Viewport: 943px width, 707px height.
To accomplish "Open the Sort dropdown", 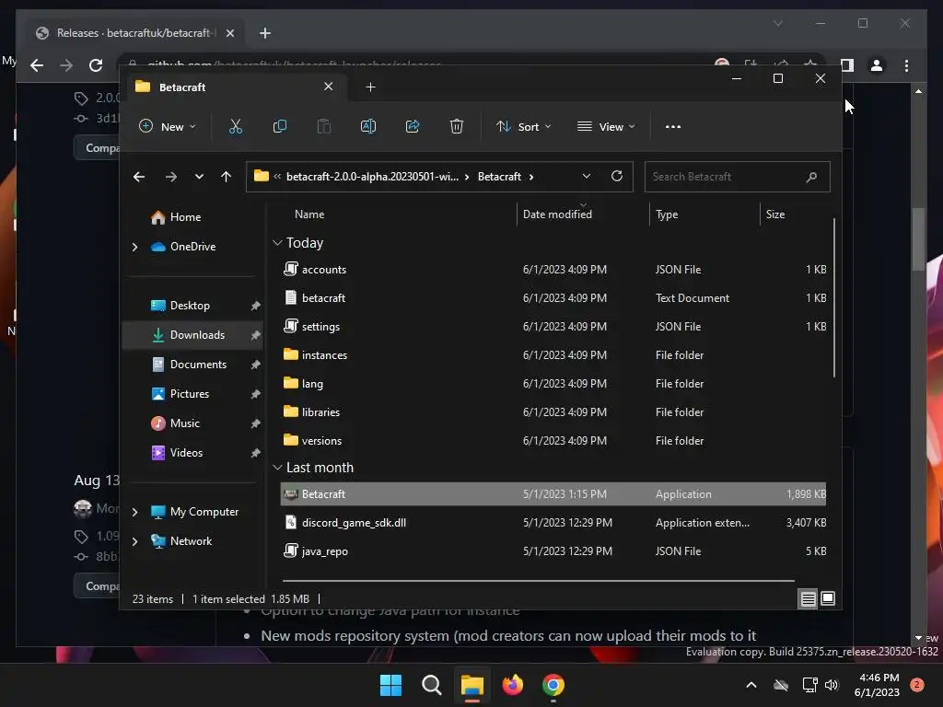I will (x=523, y=126).
